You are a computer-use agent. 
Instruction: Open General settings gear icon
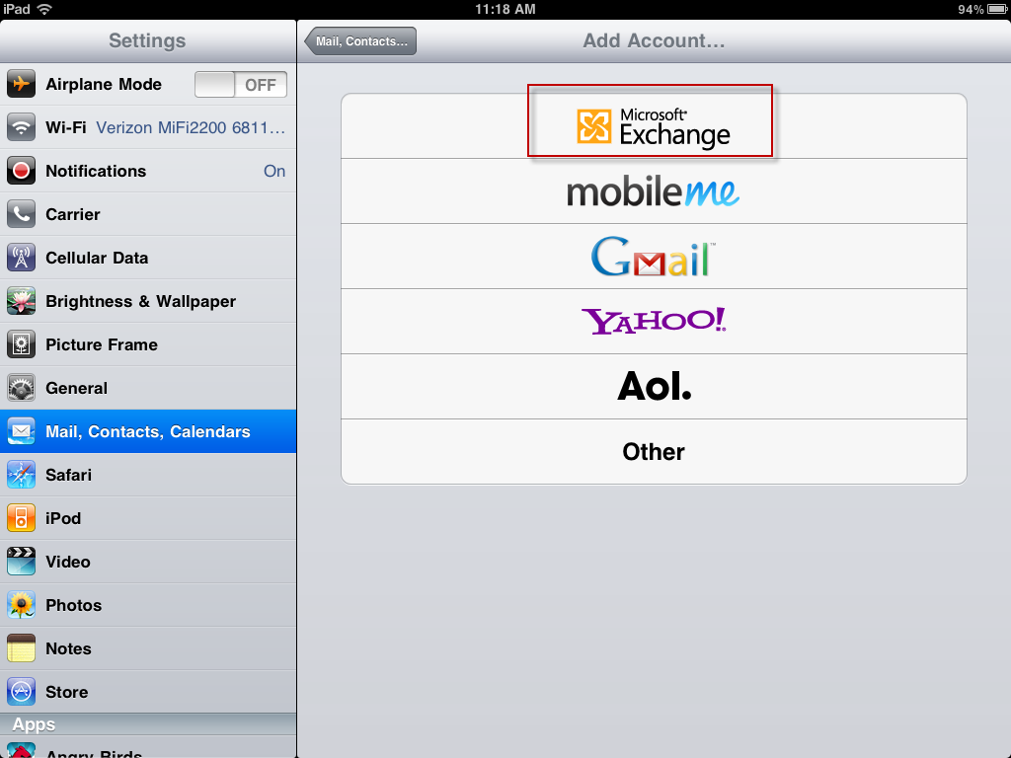[22, 388]
